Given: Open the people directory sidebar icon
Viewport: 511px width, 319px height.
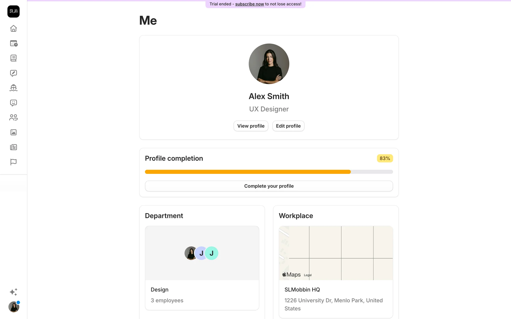Looking at the screenshot, I should coord(14,117).
